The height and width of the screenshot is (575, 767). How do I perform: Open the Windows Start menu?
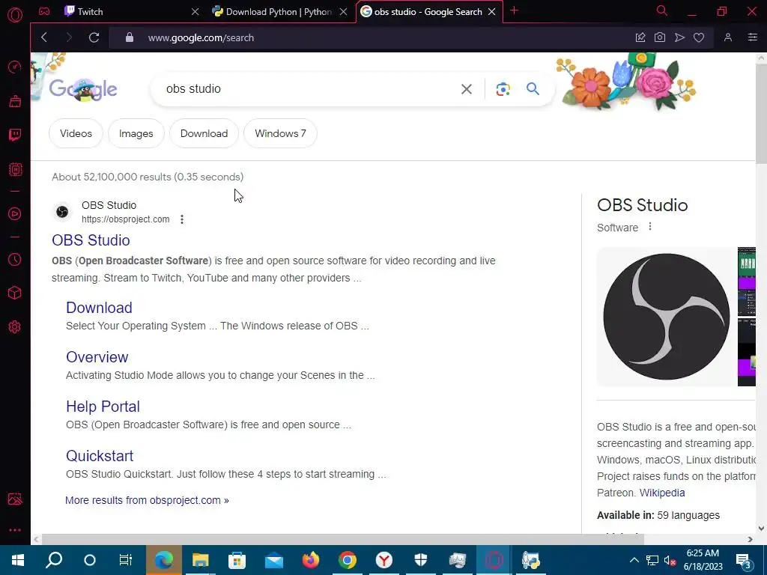[18, 560]
